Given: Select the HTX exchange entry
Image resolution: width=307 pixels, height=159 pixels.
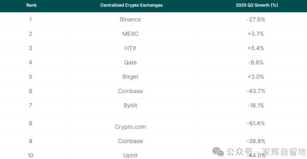Looking at the screenshot, I should click(x=130, y=48).
